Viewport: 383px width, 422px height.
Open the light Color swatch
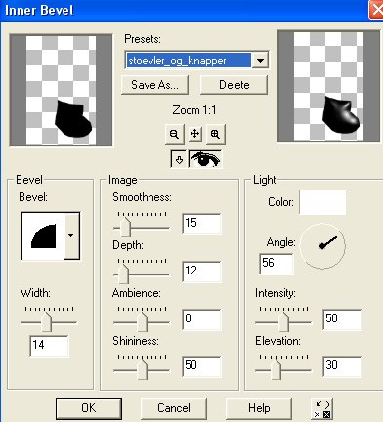click(x=322, y=202)
